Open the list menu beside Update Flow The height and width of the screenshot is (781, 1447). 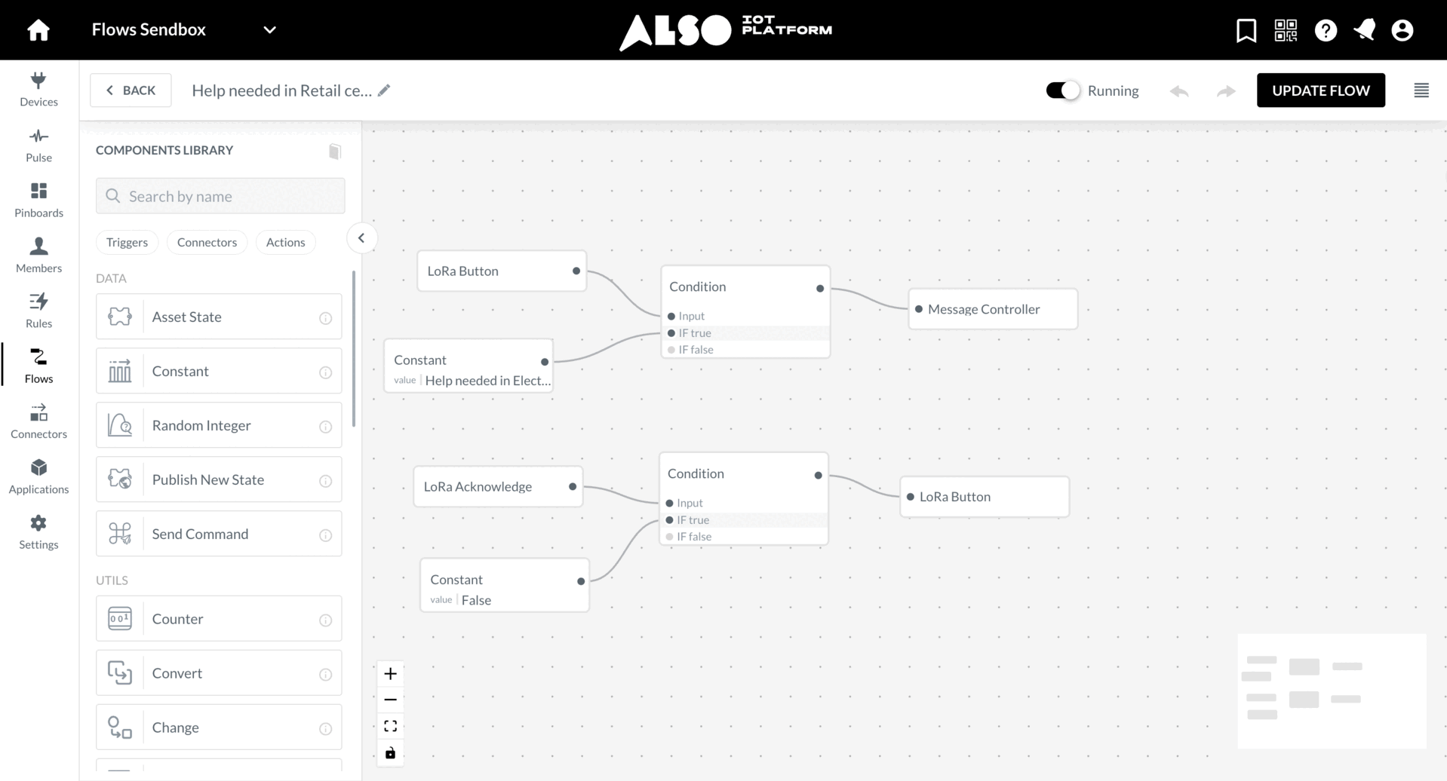(x=1421, y=90)
